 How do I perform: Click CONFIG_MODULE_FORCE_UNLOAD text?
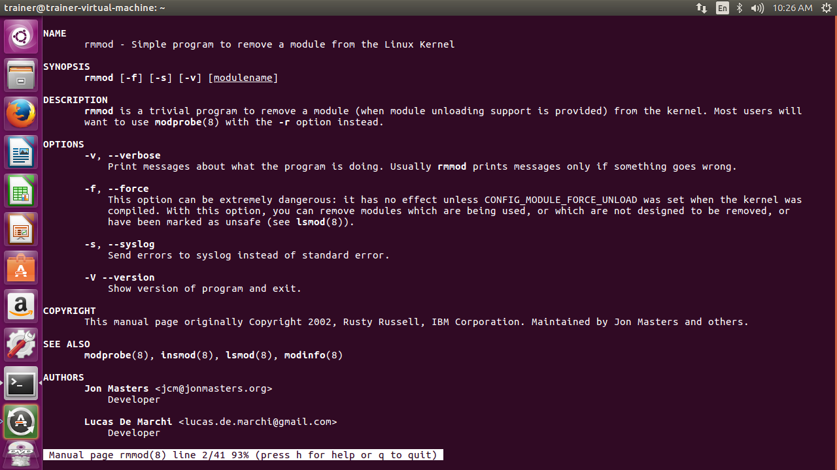(561, 200)
